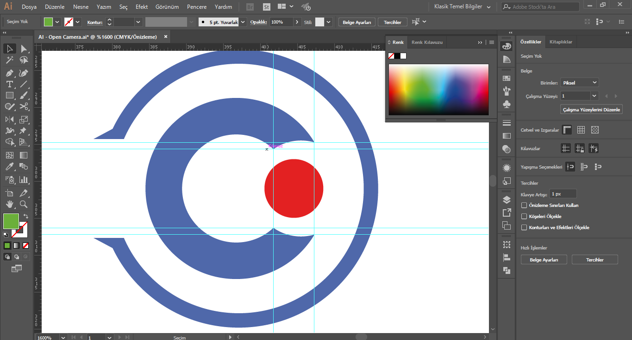Pick a color from the Renk spectrum
This screenshot has width=632, height=340.
438,89
